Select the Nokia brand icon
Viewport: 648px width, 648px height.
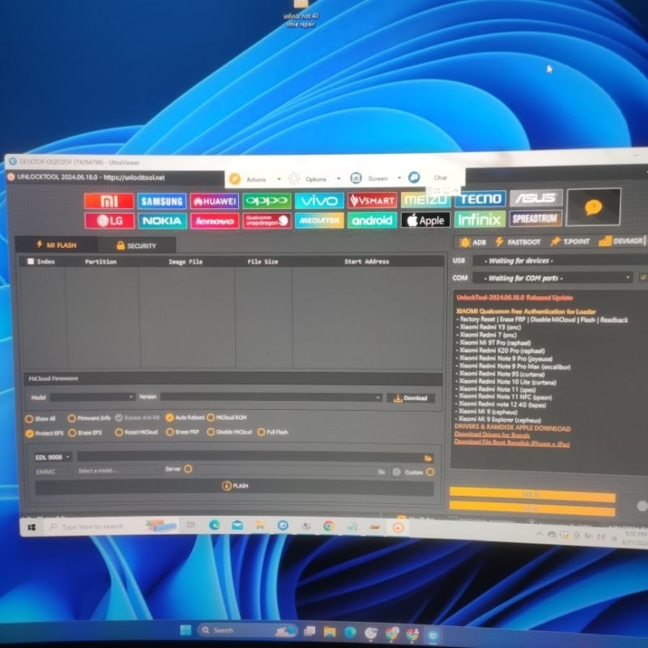(x=163, y=220)
